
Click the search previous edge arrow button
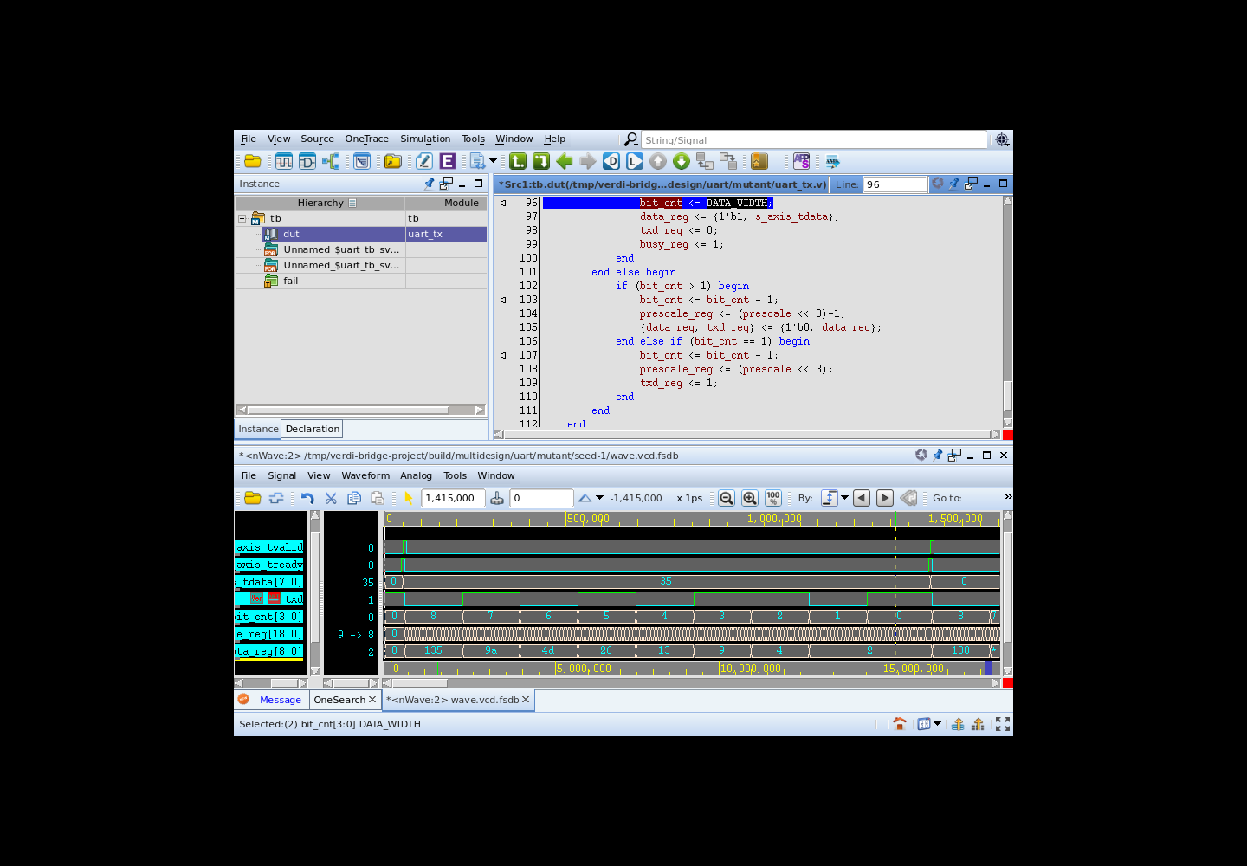[861, 498]
